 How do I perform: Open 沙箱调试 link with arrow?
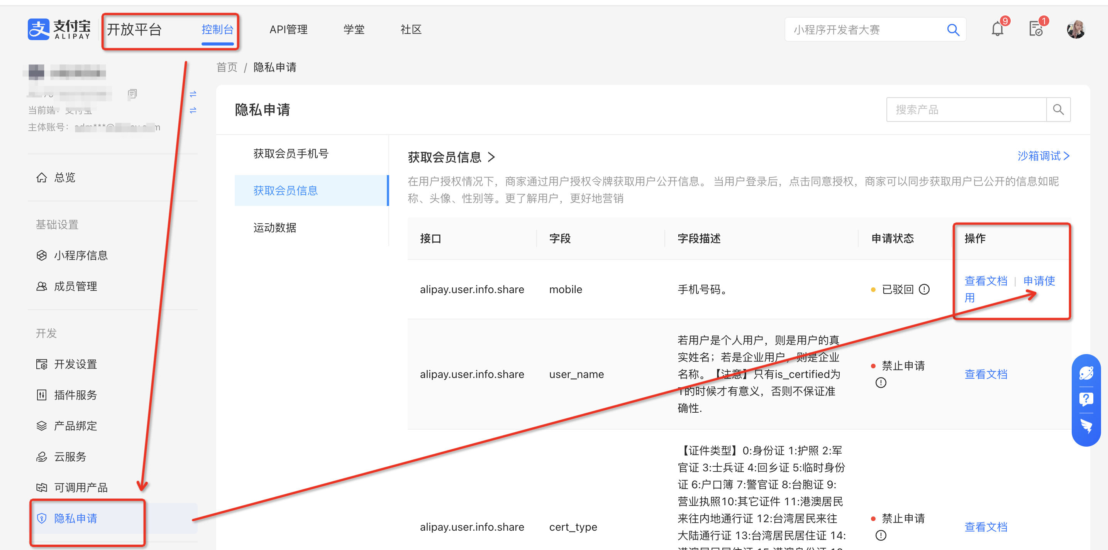[x=1043, y=156]
